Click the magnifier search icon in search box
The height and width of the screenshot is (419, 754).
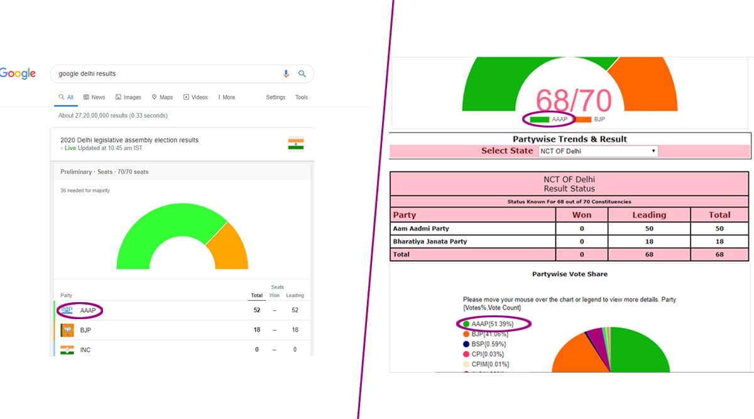coord(302,73)
